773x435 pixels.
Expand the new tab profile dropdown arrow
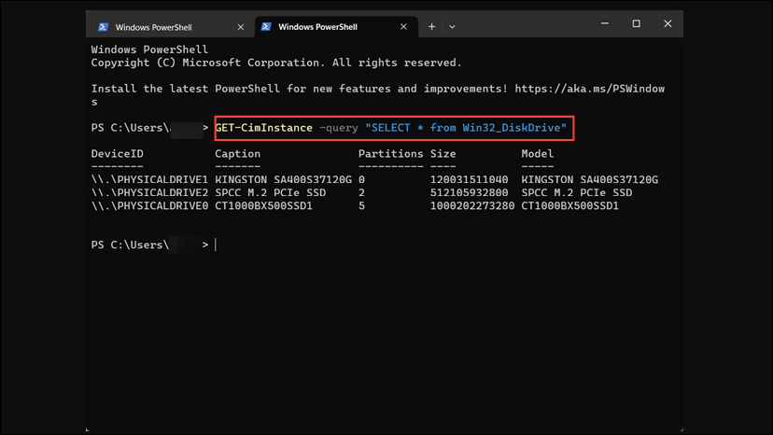pyautogui.click(x=452, y=27)
